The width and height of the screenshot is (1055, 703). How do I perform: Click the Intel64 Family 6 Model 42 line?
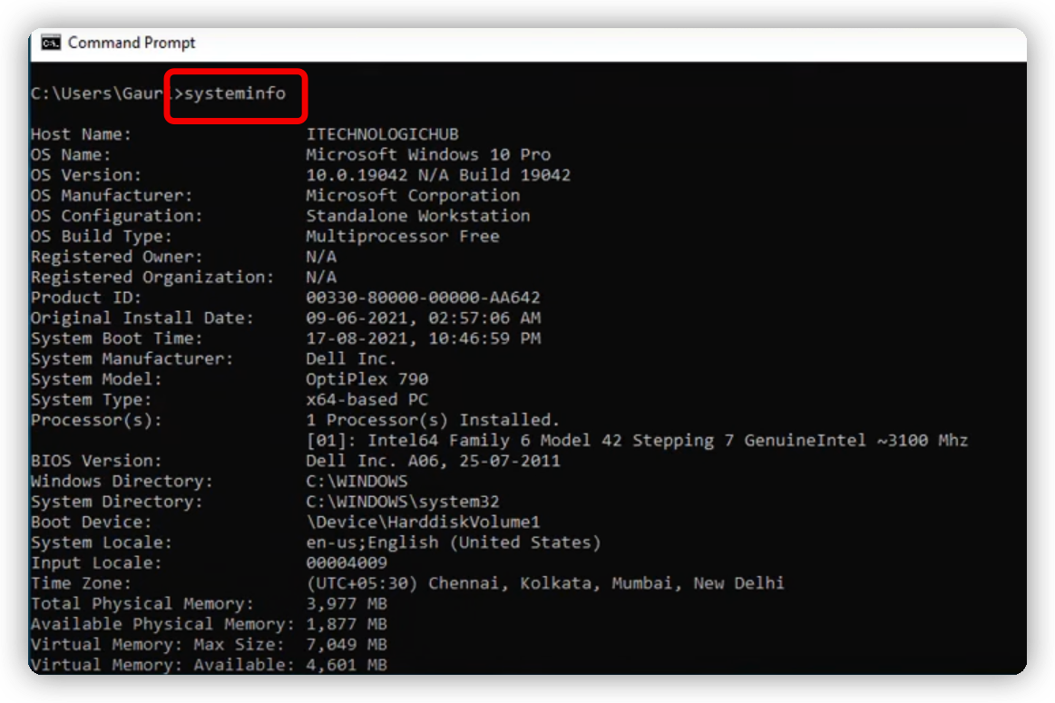click(637, 441)
